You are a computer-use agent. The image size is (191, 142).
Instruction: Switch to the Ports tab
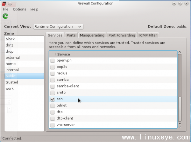[x=71, y=35]
